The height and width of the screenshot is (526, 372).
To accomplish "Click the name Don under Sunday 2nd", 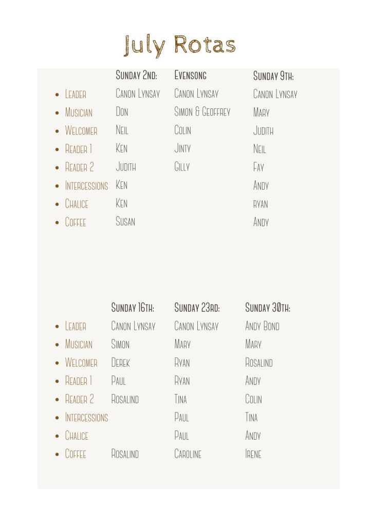I will click(122, 112).
